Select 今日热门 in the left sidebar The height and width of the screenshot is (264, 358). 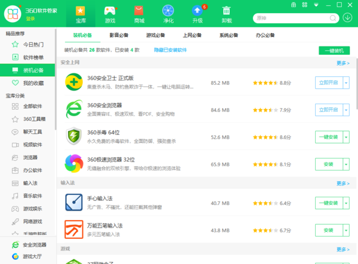click(33, 44)
